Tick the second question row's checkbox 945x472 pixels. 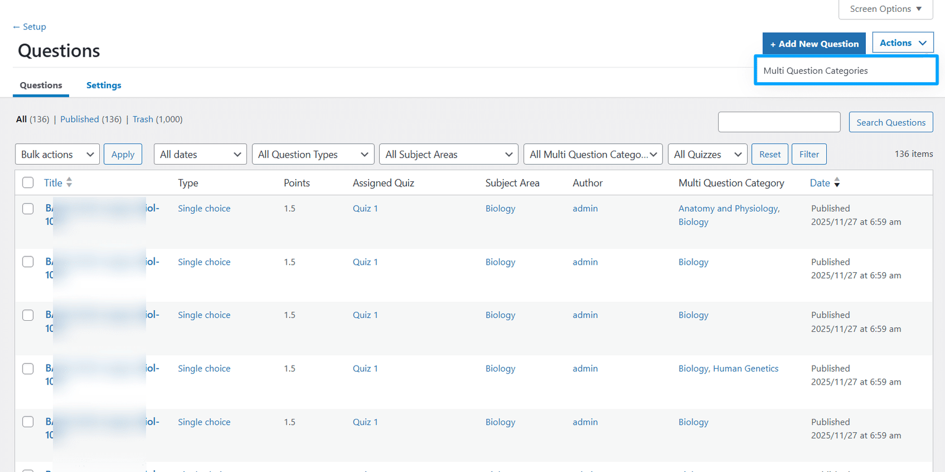tap(28, 262)
